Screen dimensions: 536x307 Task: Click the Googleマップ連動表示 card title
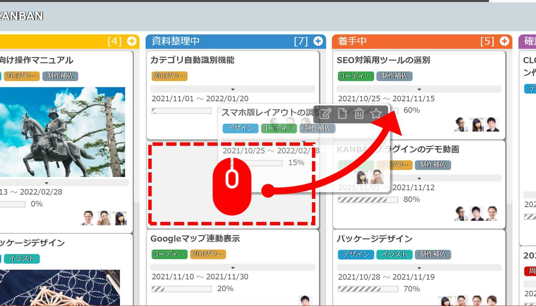tap(195, 239)
